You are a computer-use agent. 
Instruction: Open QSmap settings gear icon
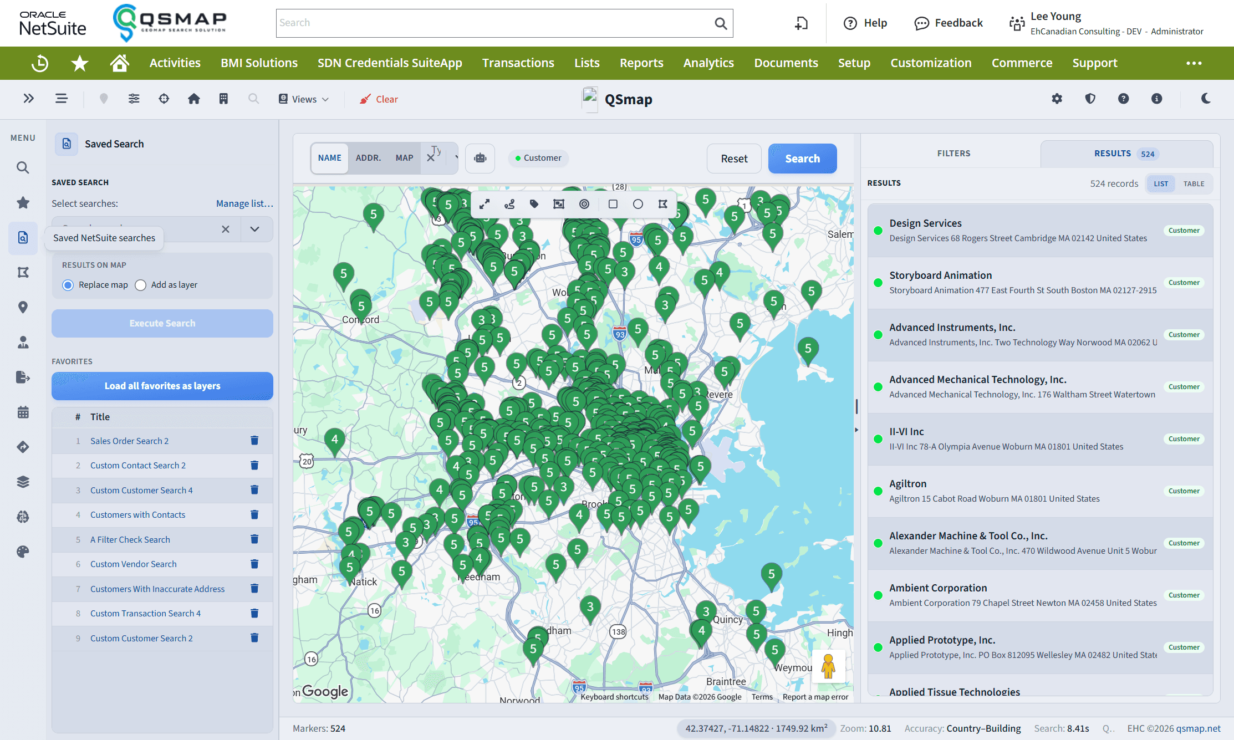[x=1057, y=99]
